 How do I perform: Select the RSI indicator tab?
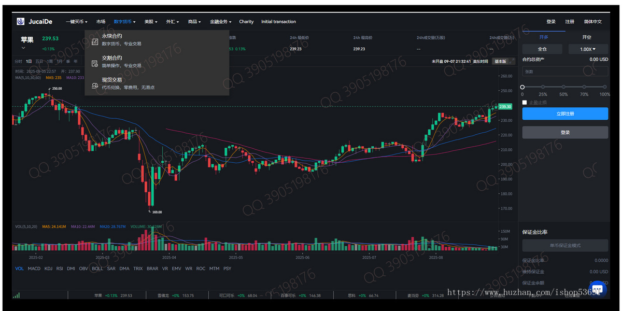click(60, 268)
